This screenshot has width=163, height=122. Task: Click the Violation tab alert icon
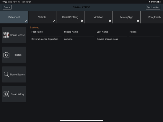110,21
